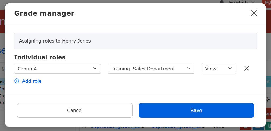
Task: Click the notification bell behind the dialog
Action: (x=222, y=2)
